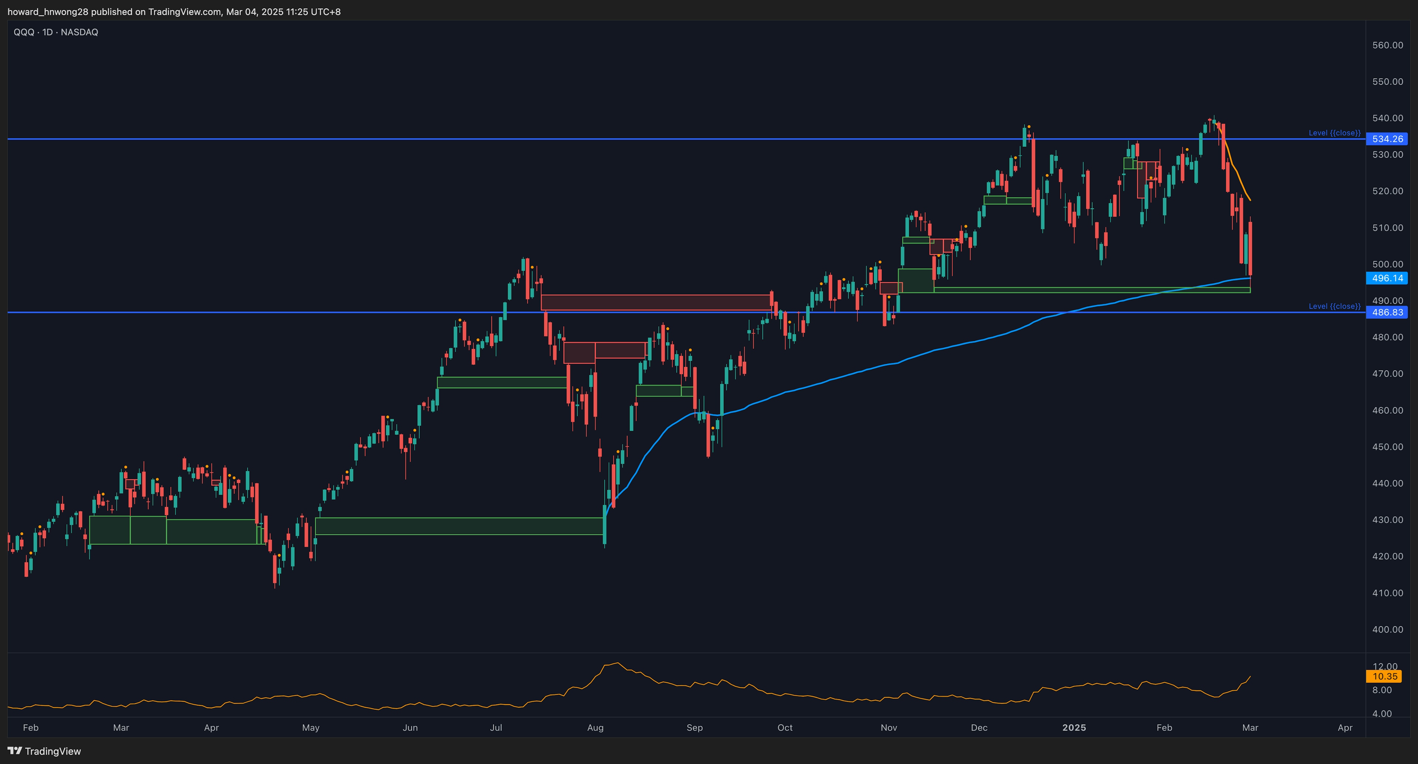Click the 430.00 price axis label
The height and width of the screenshot is (764, 1418).
point(1388,519)
